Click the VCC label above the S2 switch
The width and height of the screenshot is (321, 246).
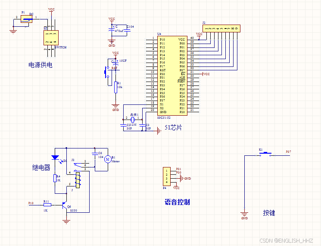pos(51,9)
